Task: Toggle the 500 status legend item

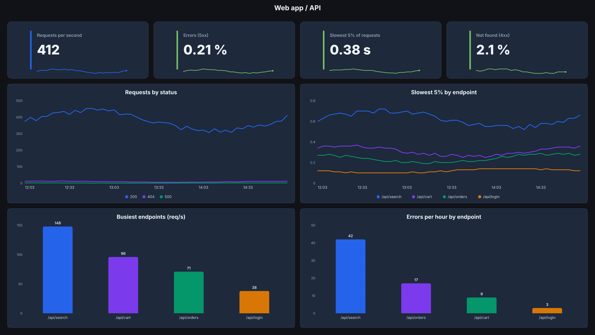Action: tap(165, 197)
